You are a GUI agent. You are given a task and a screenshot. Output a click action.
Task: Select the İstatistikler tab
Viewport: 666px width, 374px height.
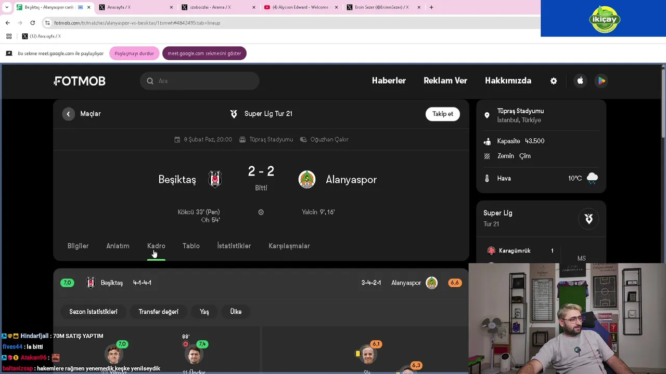click(234, 246)
